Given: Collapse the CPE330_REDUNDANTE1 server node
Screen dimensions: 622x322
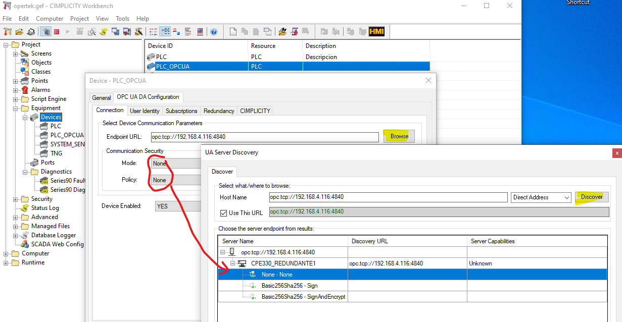Looking at the screenshot, I should (x=232, y=263).
